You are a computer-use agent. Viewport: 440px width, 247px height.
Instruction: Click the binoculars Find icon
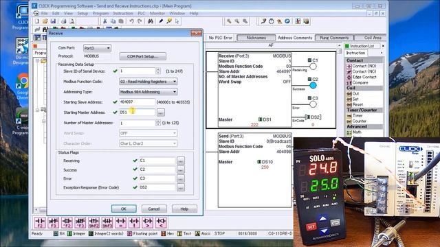[x=151, y=21]
